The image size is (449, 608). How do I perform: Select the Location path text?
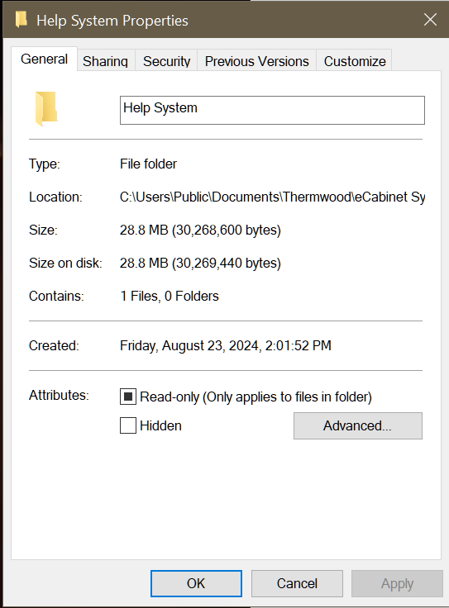pyautogui.click(x=272, y=197)
